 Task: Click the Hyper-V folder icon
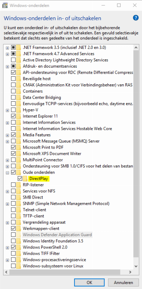click(x=18, y=110)
